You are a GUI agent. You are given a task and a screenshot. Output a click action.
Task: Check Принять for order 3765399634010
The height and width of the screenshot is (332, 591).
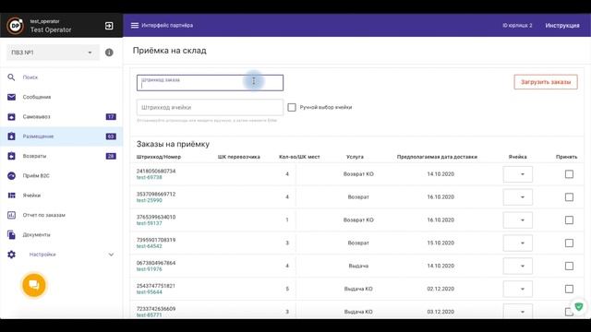tap(569, 219)
